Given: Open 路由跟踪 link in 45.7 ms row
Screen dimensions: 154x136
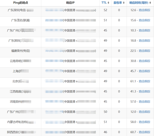Looking at the screenshot, I should pos(145,71).
